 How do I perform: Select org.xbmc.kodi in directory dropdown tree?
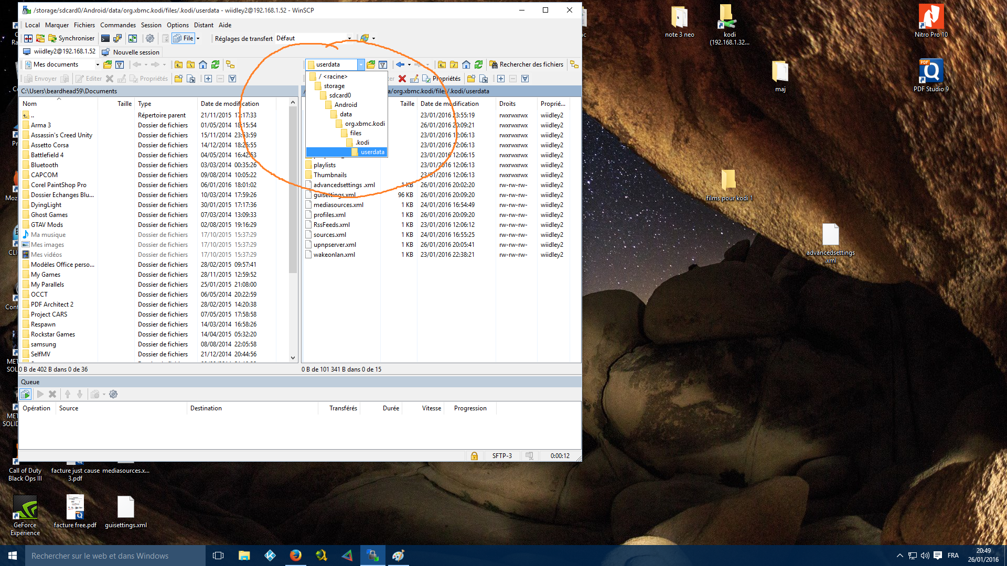pos(347,124)
